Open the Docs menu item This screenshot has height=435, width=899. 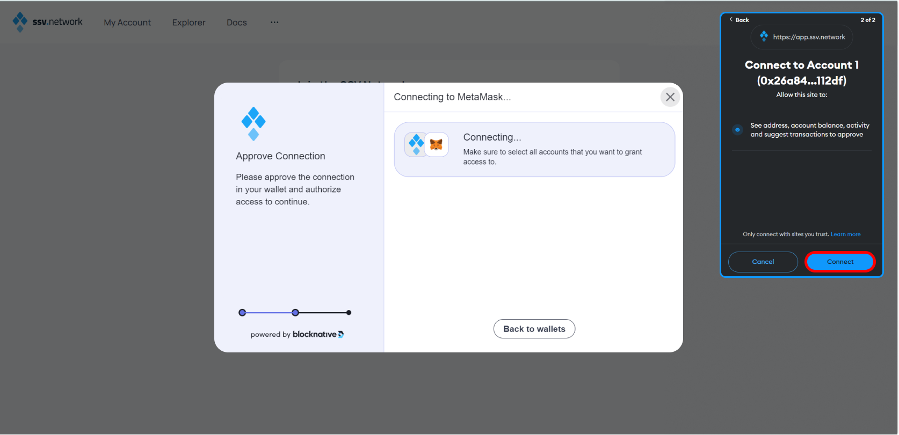point(237,23)
